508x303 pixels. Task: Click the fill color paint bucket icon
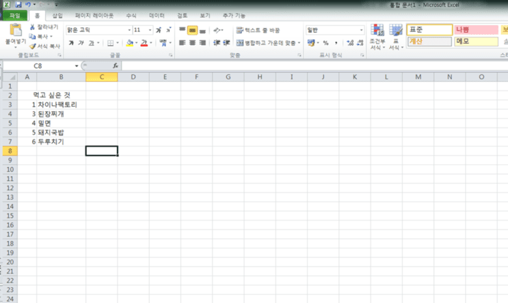point(130,43)
